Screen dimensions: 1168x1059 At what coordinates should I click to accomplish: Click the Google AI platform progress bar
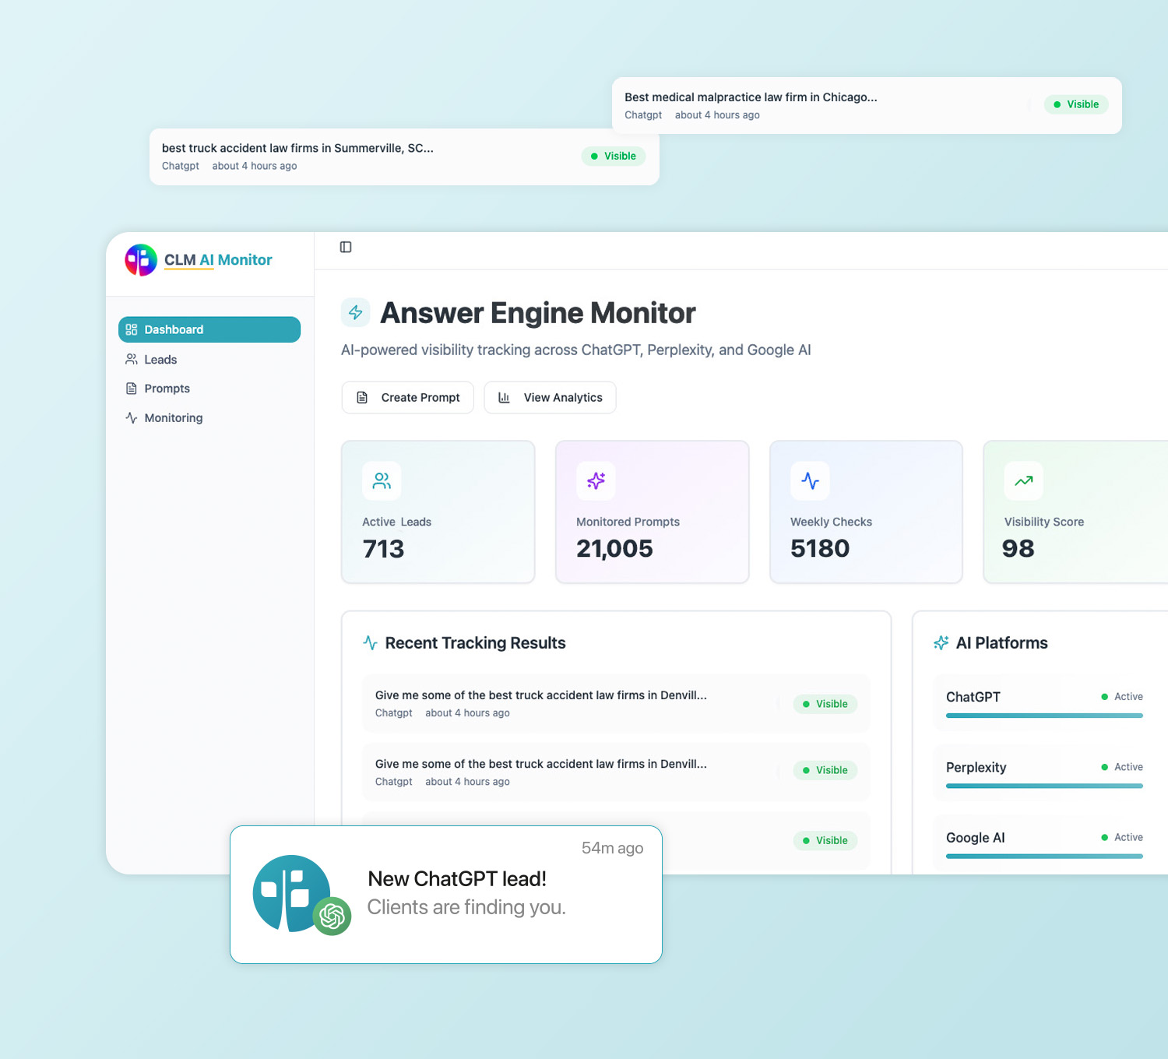click(x=1044, y=857)
